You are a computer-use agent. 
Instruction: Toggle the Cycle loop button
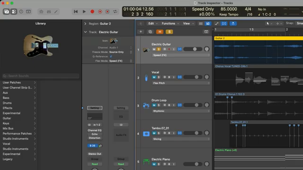(x=115, y=11)
